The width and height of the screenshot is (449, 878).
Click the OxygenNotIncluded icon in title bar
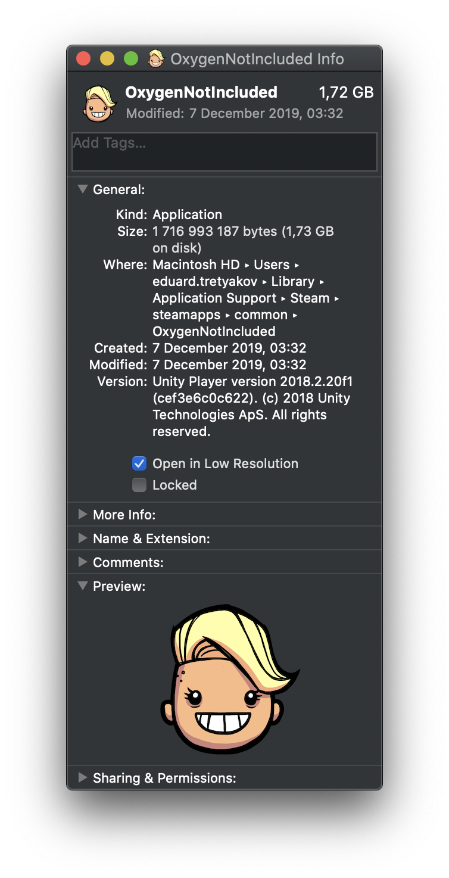pyautogui.click(x=155, y=59)
